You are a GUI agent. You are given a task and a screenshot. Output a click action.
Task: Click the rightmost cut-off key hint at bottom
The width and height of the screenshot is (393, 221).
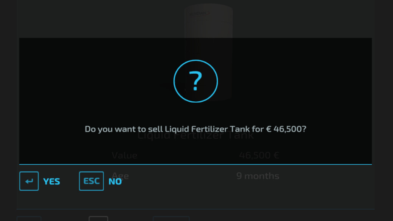tap(171, 219)
